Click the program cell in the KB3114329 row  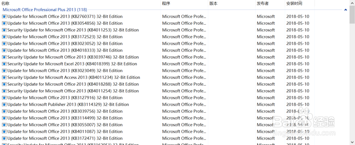[184, 104]
